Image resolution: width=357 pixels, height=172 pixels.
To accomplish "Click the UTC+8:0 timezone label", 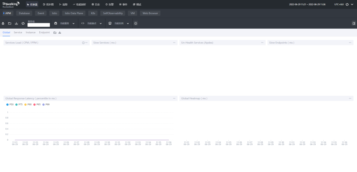I will (x=339, y=4).
